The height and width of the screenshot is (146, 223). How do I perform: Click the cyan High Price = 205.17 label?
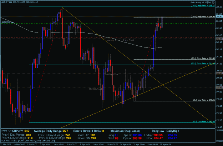203,6
